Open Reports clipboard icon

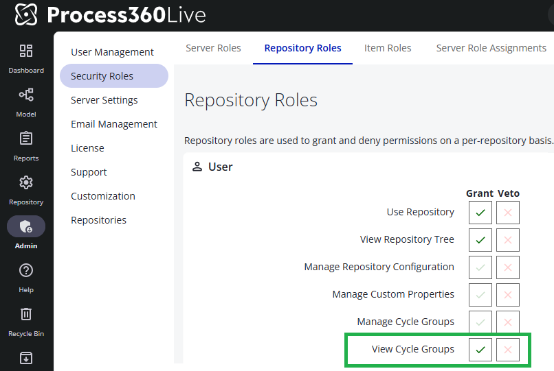click(x=26, y=139)
